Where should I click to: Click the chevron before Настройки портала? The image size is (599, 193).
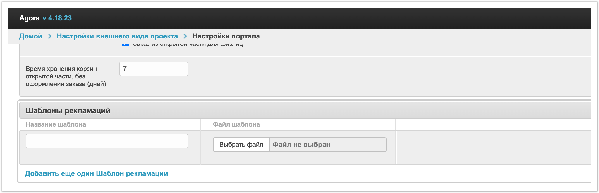(x=185, y=36)
